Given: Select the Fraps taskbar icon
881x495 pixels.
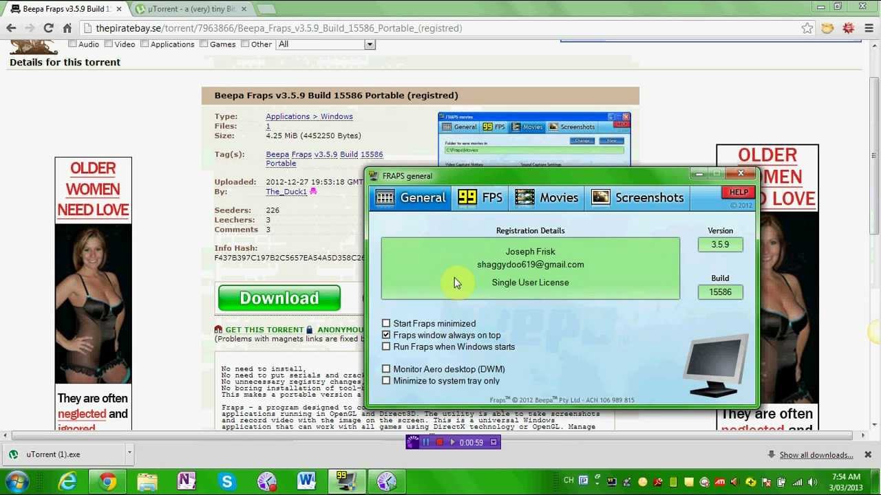Looking at the screenshot, I should (x=346, y=481).
